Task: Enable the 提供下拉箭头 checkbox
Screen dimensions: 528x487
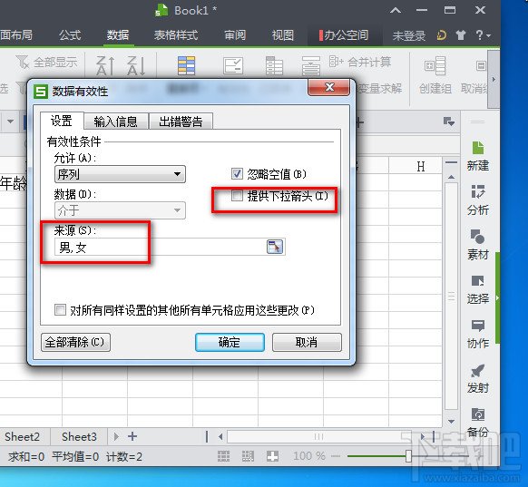Action: click(237, 196)
